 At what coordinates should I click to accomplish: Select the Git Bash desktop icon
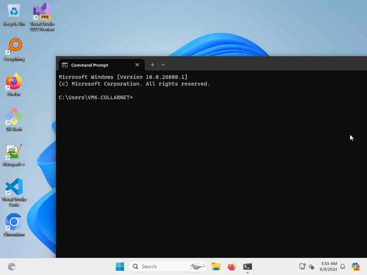pos(14,120)
